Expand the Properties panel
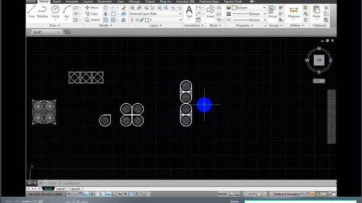The height and width of the screenshot is (203, 362). [x=244, y=25]
